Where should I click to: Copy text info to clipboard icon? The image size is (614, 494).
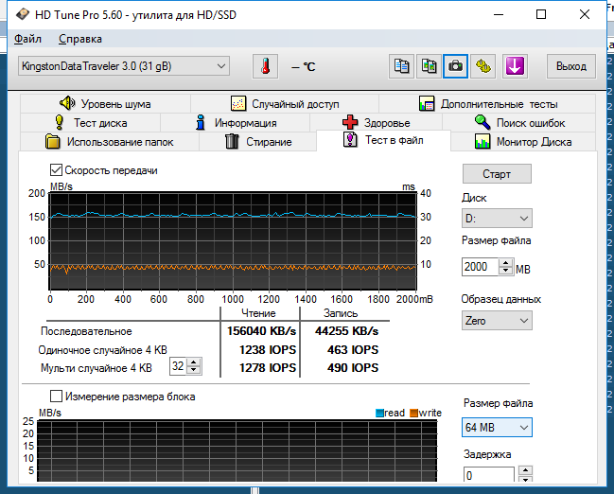coord(401,66)
